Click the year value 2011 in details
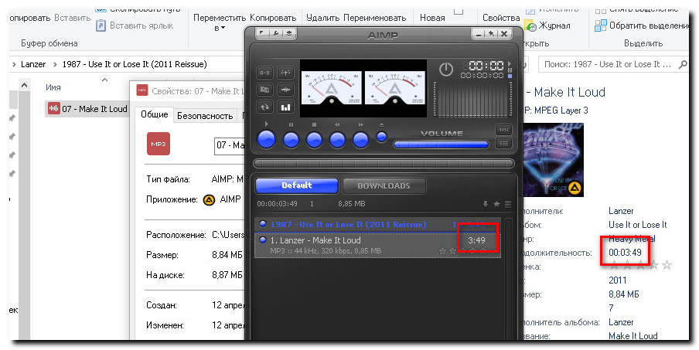The image size is (699, 350). (617, 280)
